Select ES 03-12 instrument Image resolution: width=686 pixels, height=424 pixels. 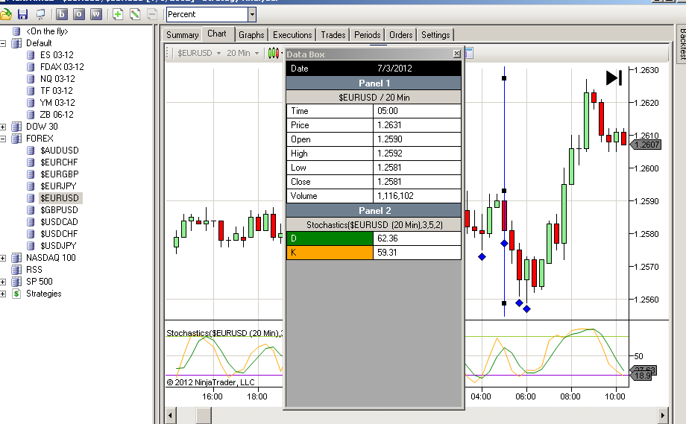tap(57, 55)
